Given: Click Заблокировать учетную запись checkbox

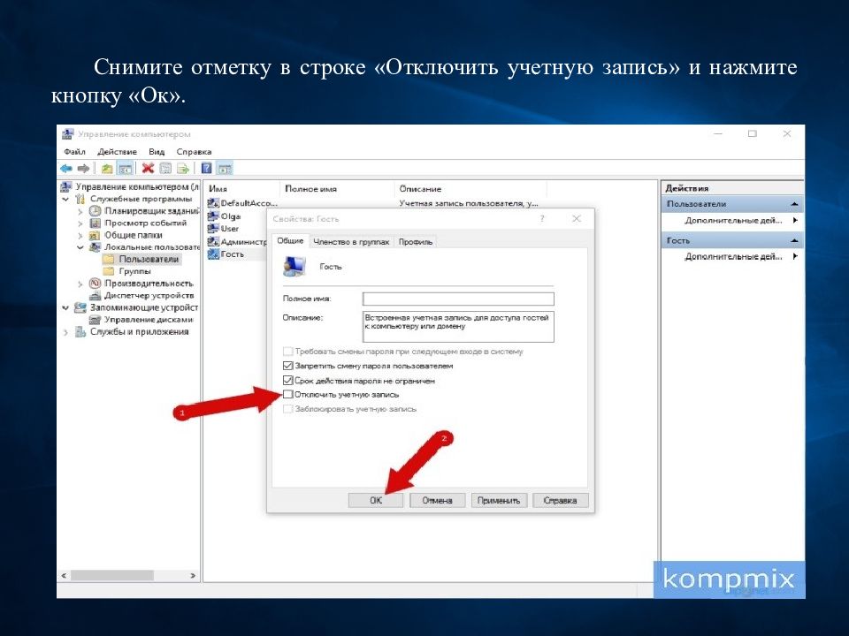Looking at the screenshot, I should click(288, 409).
